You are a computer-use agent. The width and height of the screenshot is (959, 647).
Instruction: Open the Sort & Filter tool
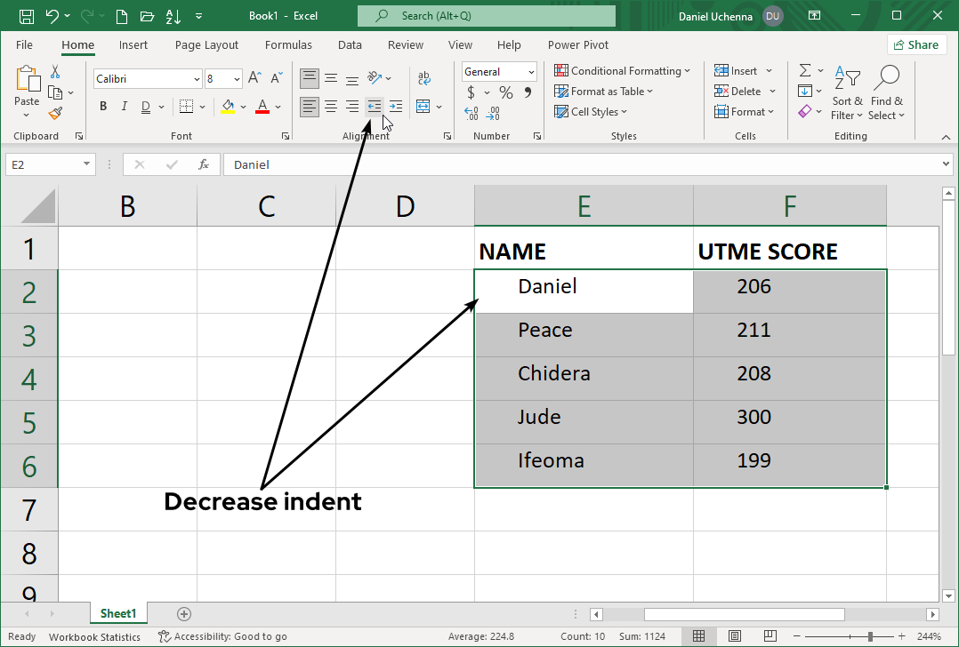coord(846,92)
